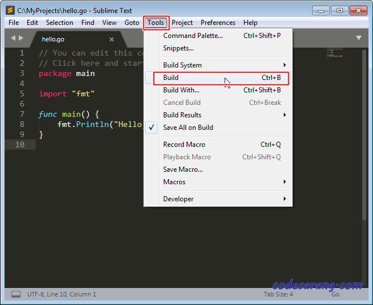Screen dimensions: 373x305
Task: Expand the Macros submenu
Action: pyautogui.click(x=218, y=182)
